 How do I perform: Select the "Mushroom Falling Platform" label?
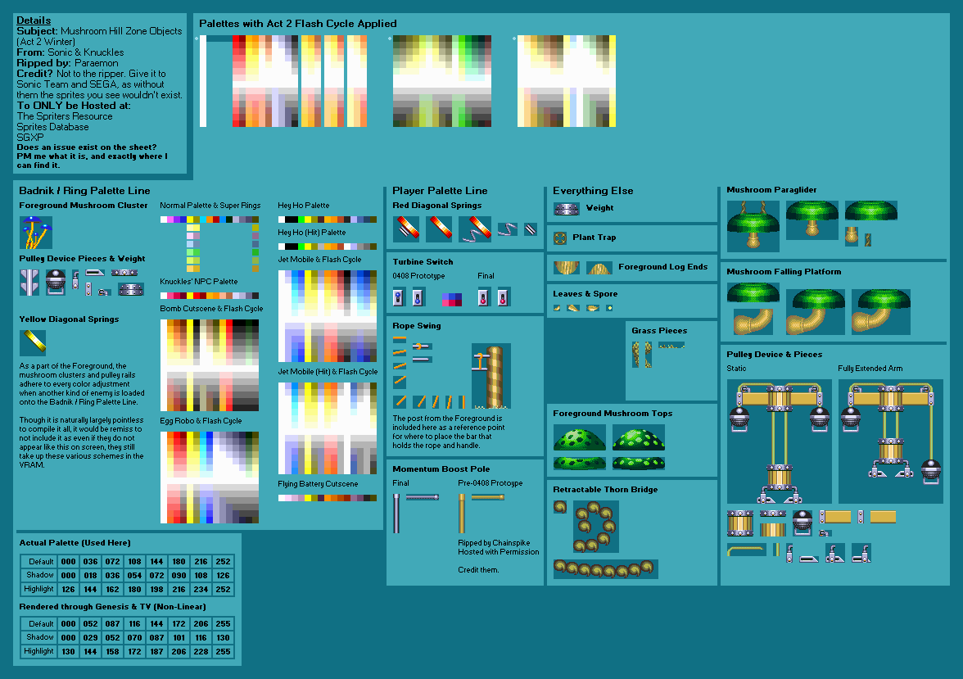click(784, 272)
